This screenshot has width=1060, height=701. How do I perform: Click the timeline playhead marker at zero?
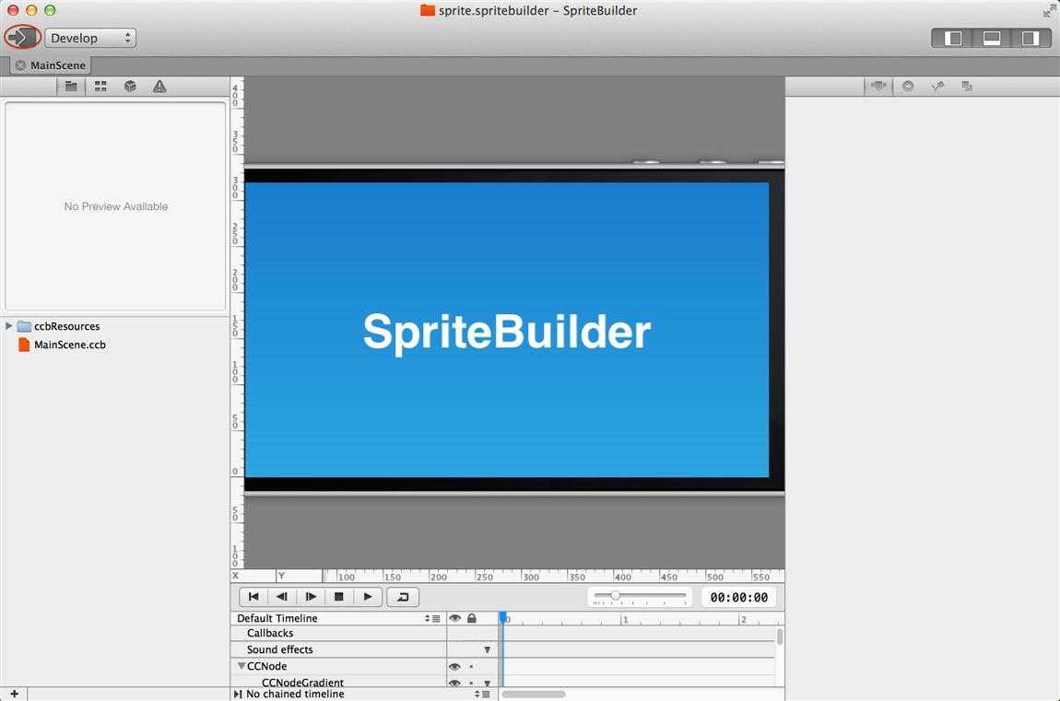coord(503,618)
